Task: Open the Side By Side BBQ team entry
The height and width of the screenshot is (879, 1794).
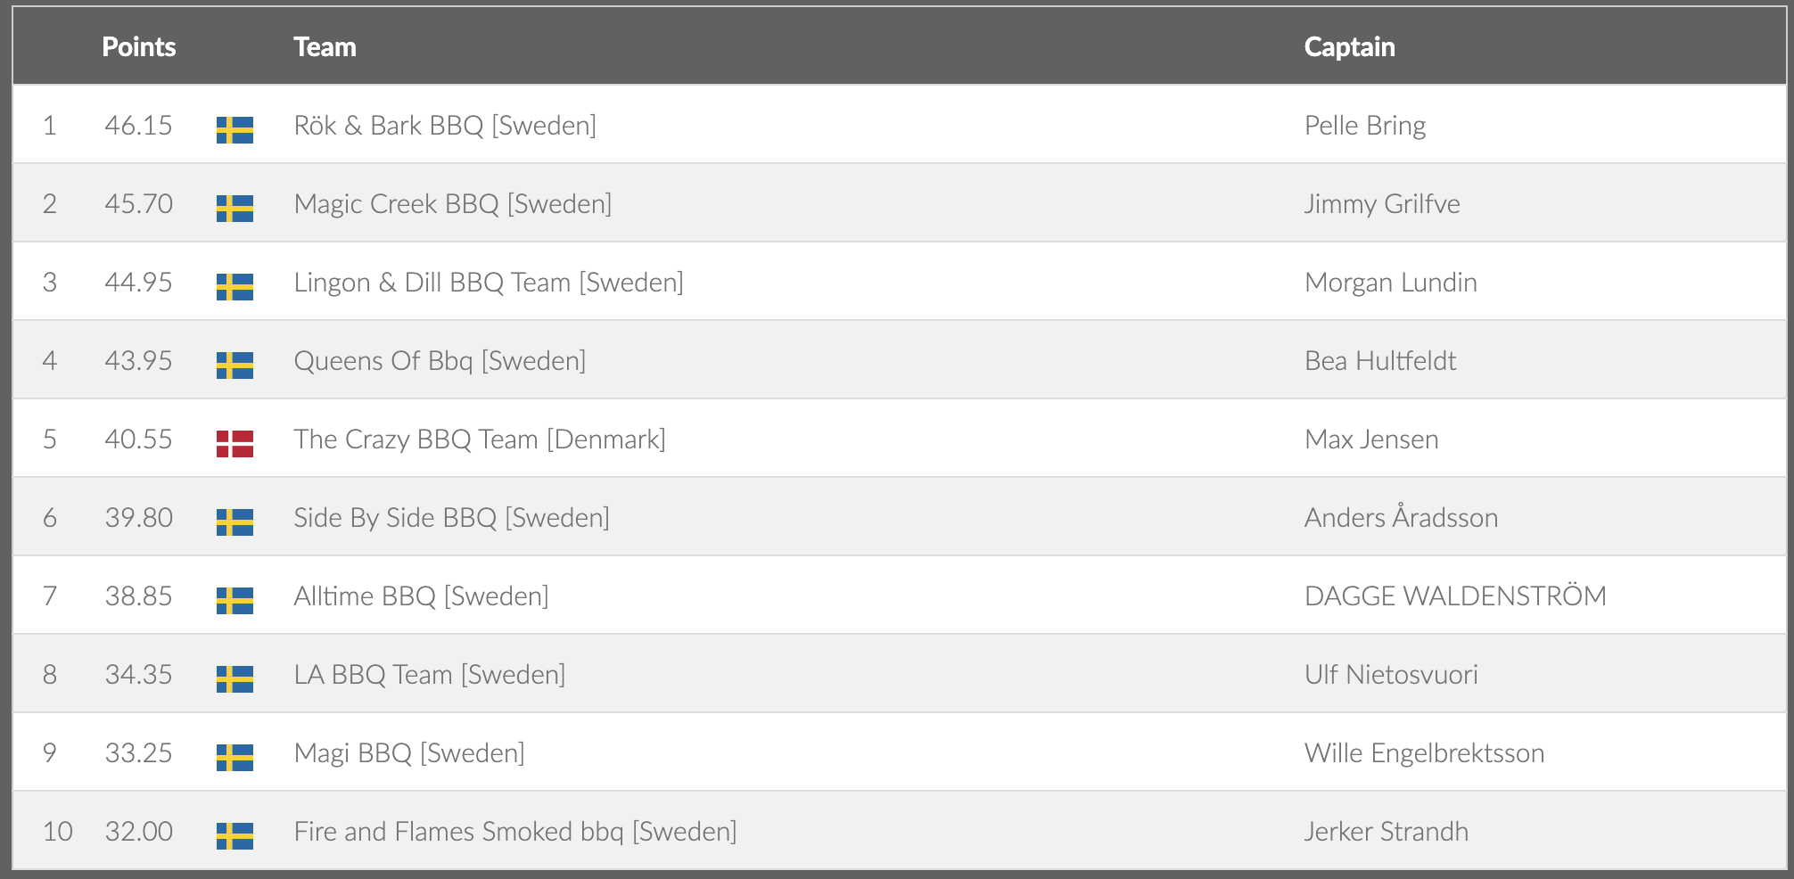Action: click(x=451, y=518)
